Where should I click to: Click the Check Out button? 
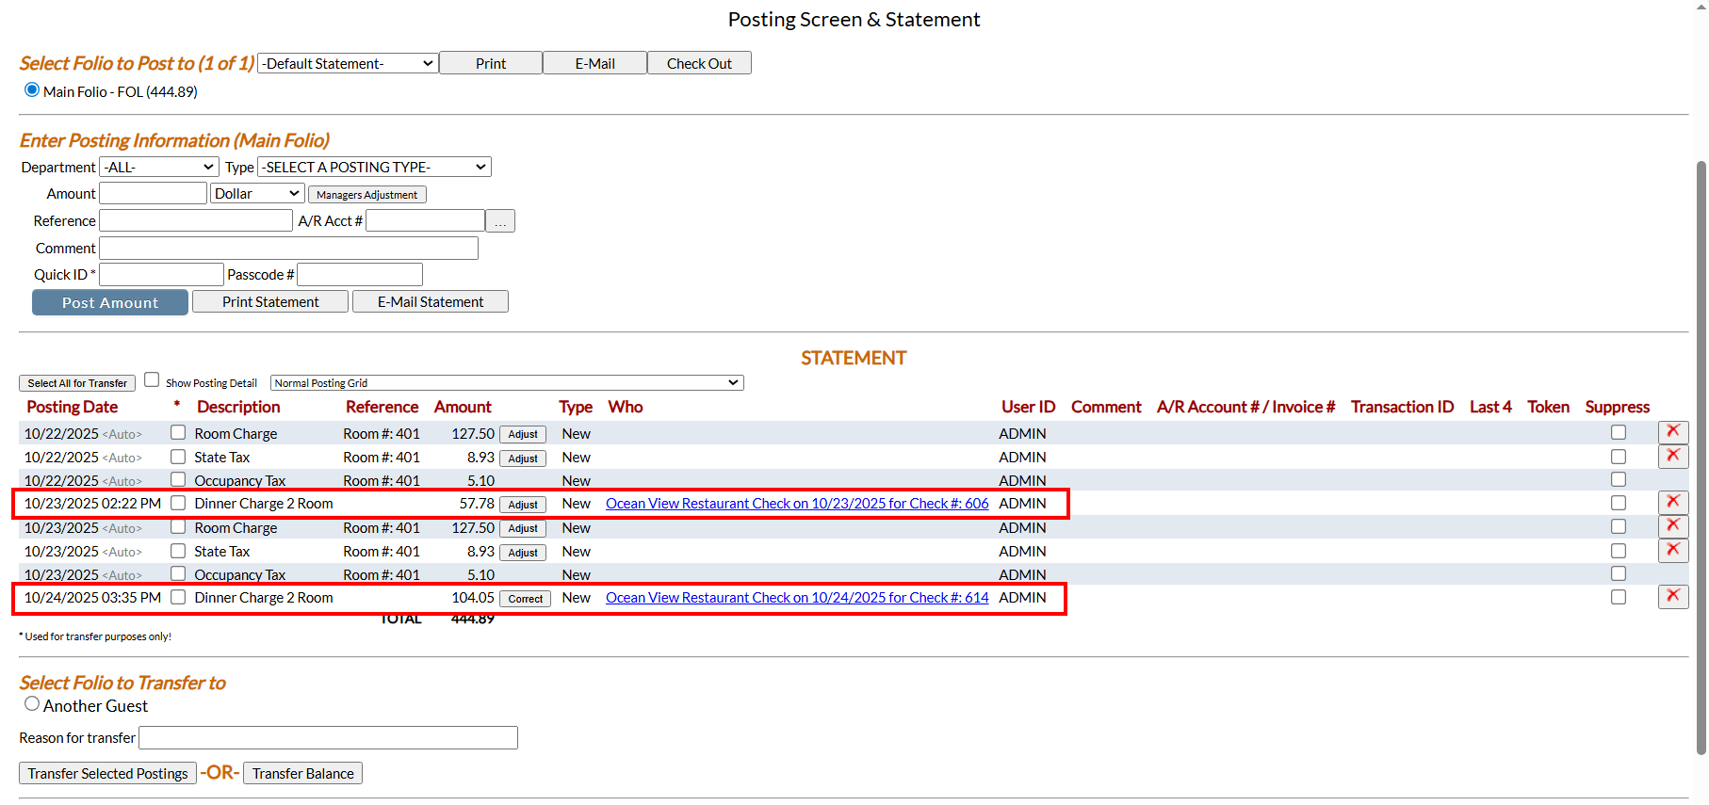(699, 63)
